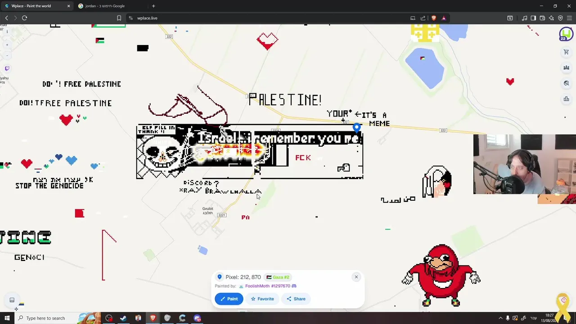Open OBS Studio from the taskbar

(108, 318)
